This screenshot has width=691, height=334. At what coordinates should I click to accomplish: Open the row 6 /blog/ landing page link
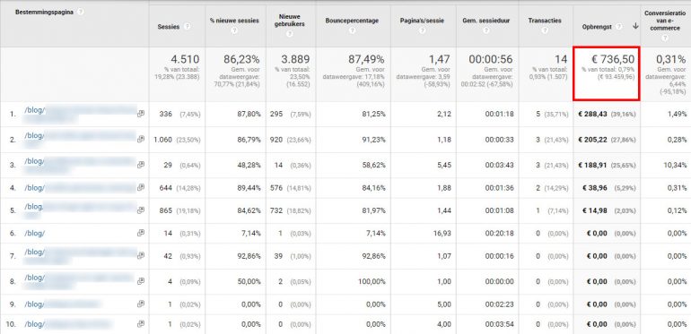34,234
